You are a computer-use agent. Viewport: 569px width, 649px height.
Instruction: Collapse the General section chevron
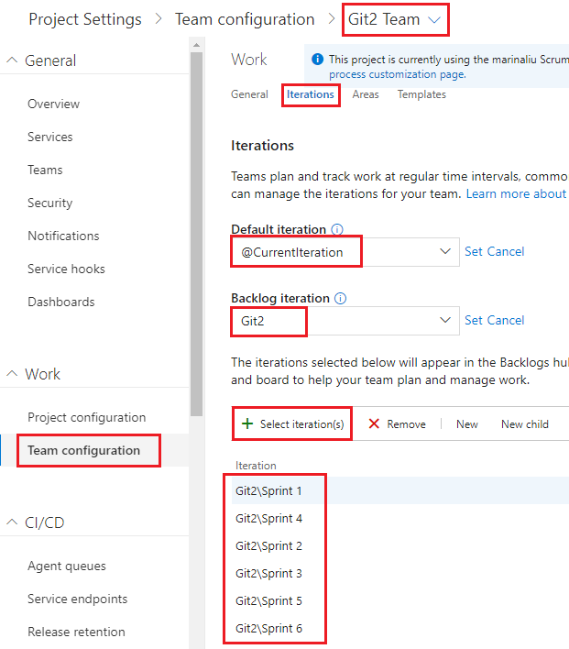pyautogui.click(x=12, y=60)
